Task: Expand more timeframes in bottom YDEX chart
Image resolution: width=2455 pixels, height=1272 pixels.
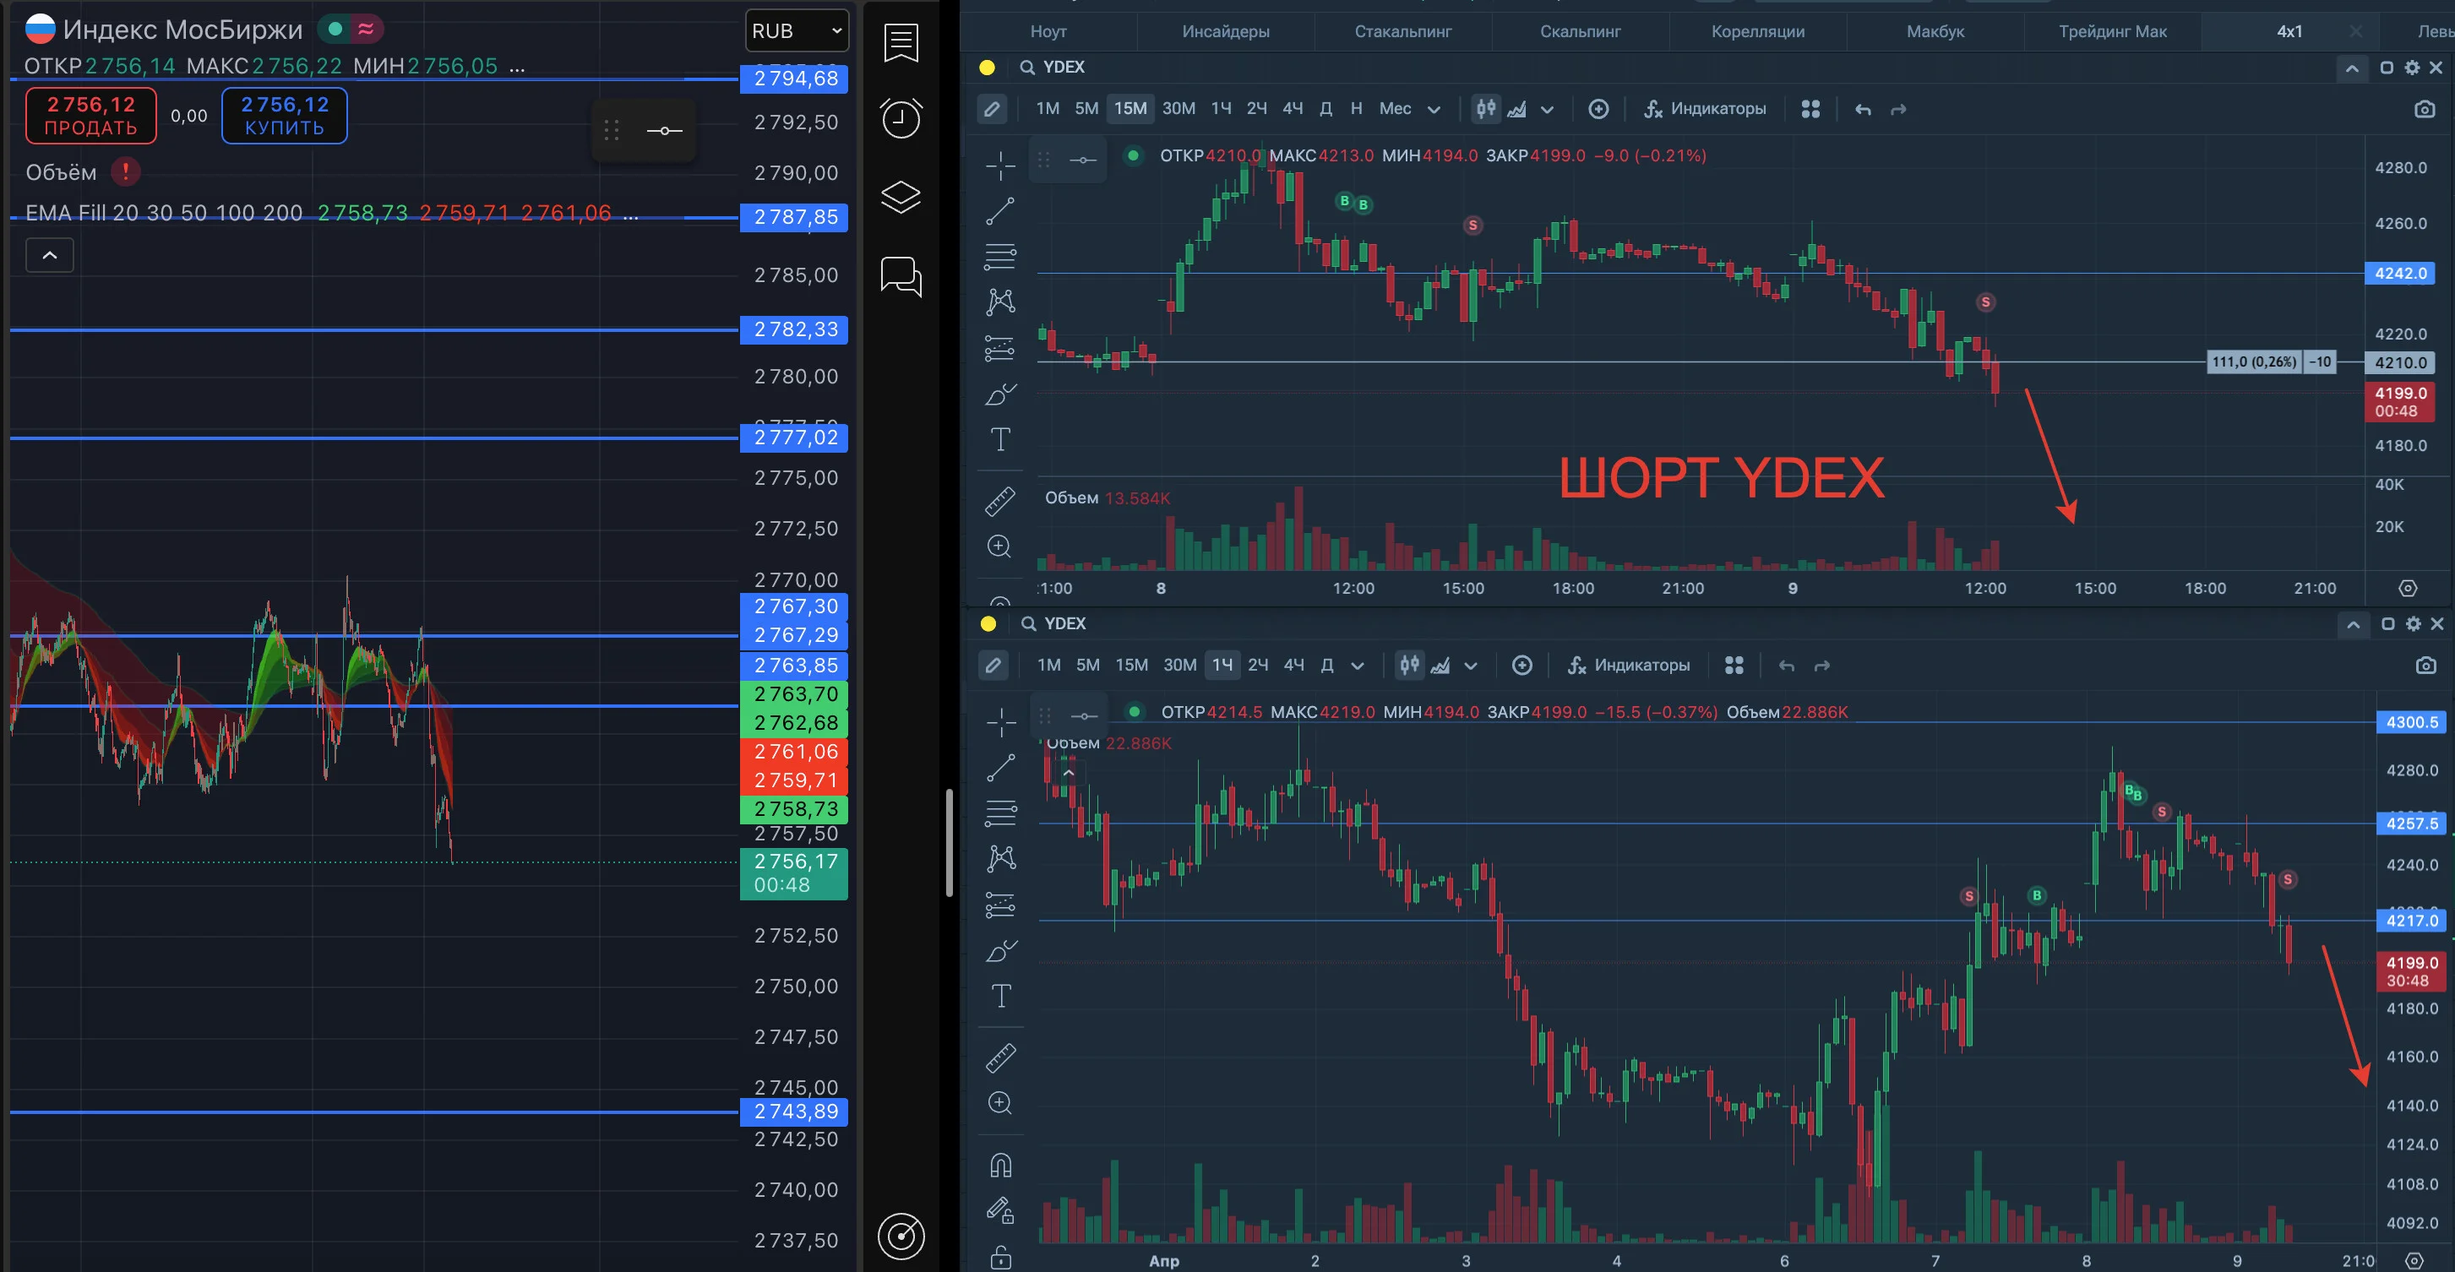Action: click(1358, 666)
